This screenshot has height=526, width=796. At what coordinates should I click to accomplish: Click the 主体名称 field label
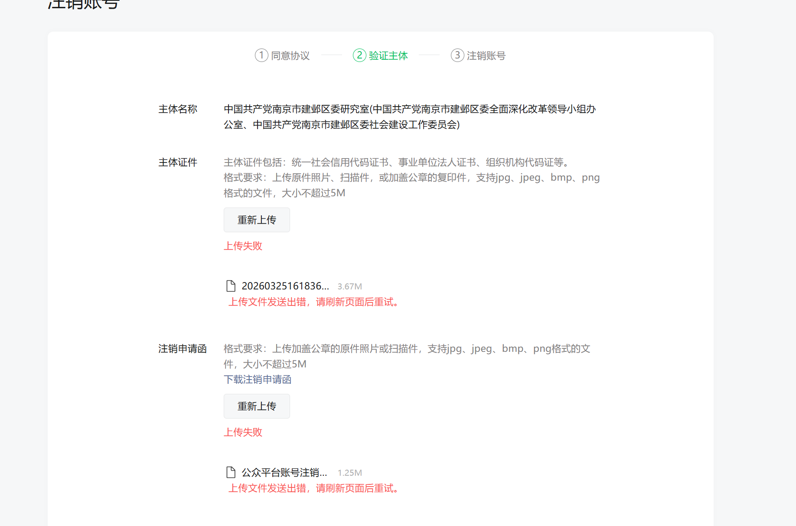pos(178,109)
